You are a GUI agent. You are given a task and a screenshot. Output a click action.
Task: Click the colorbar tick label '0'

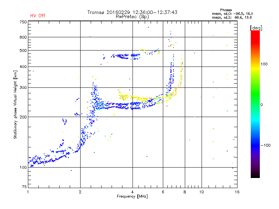(x=261, y=105)
